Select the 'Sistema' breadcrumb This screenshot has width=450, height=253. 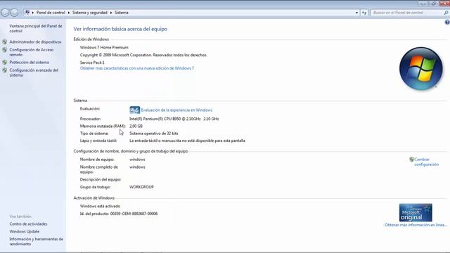pos(122,13)
